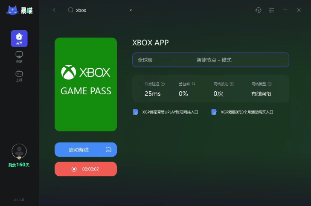
Task: Stop acceleration with red timer button
Action: pos(86,169)
